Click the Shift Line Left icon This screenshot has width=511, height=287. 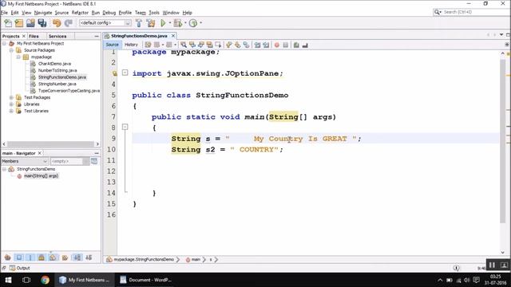tap(257, 45)
